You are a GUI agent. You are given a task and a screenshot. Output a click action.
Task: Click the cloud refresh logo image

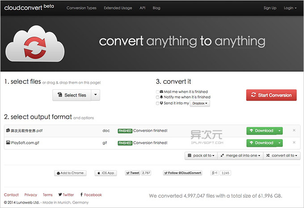pos(35,44)
